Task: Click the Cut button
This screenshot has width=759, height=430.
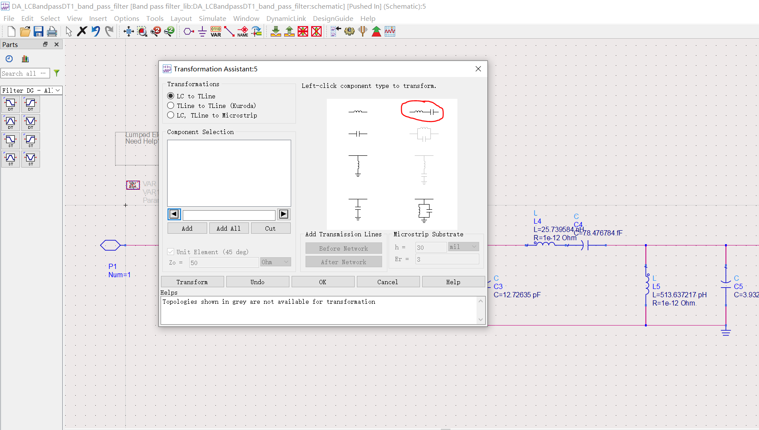Action: coord(270,228)
